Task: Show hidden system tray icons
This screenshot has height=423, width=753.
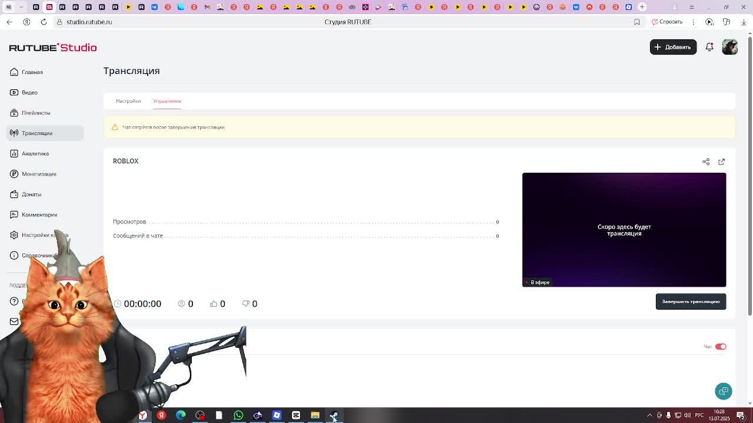Action: point(649,415)
